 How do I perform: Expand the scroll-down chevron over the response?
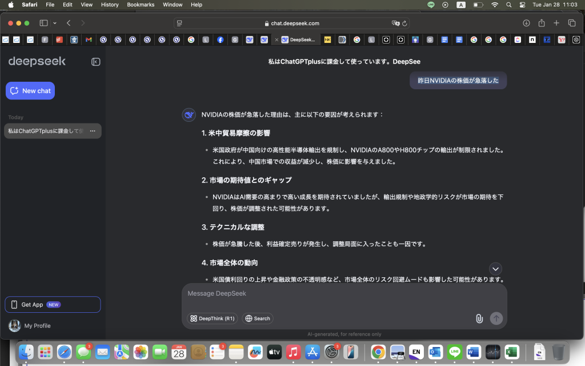click(495, 269)
